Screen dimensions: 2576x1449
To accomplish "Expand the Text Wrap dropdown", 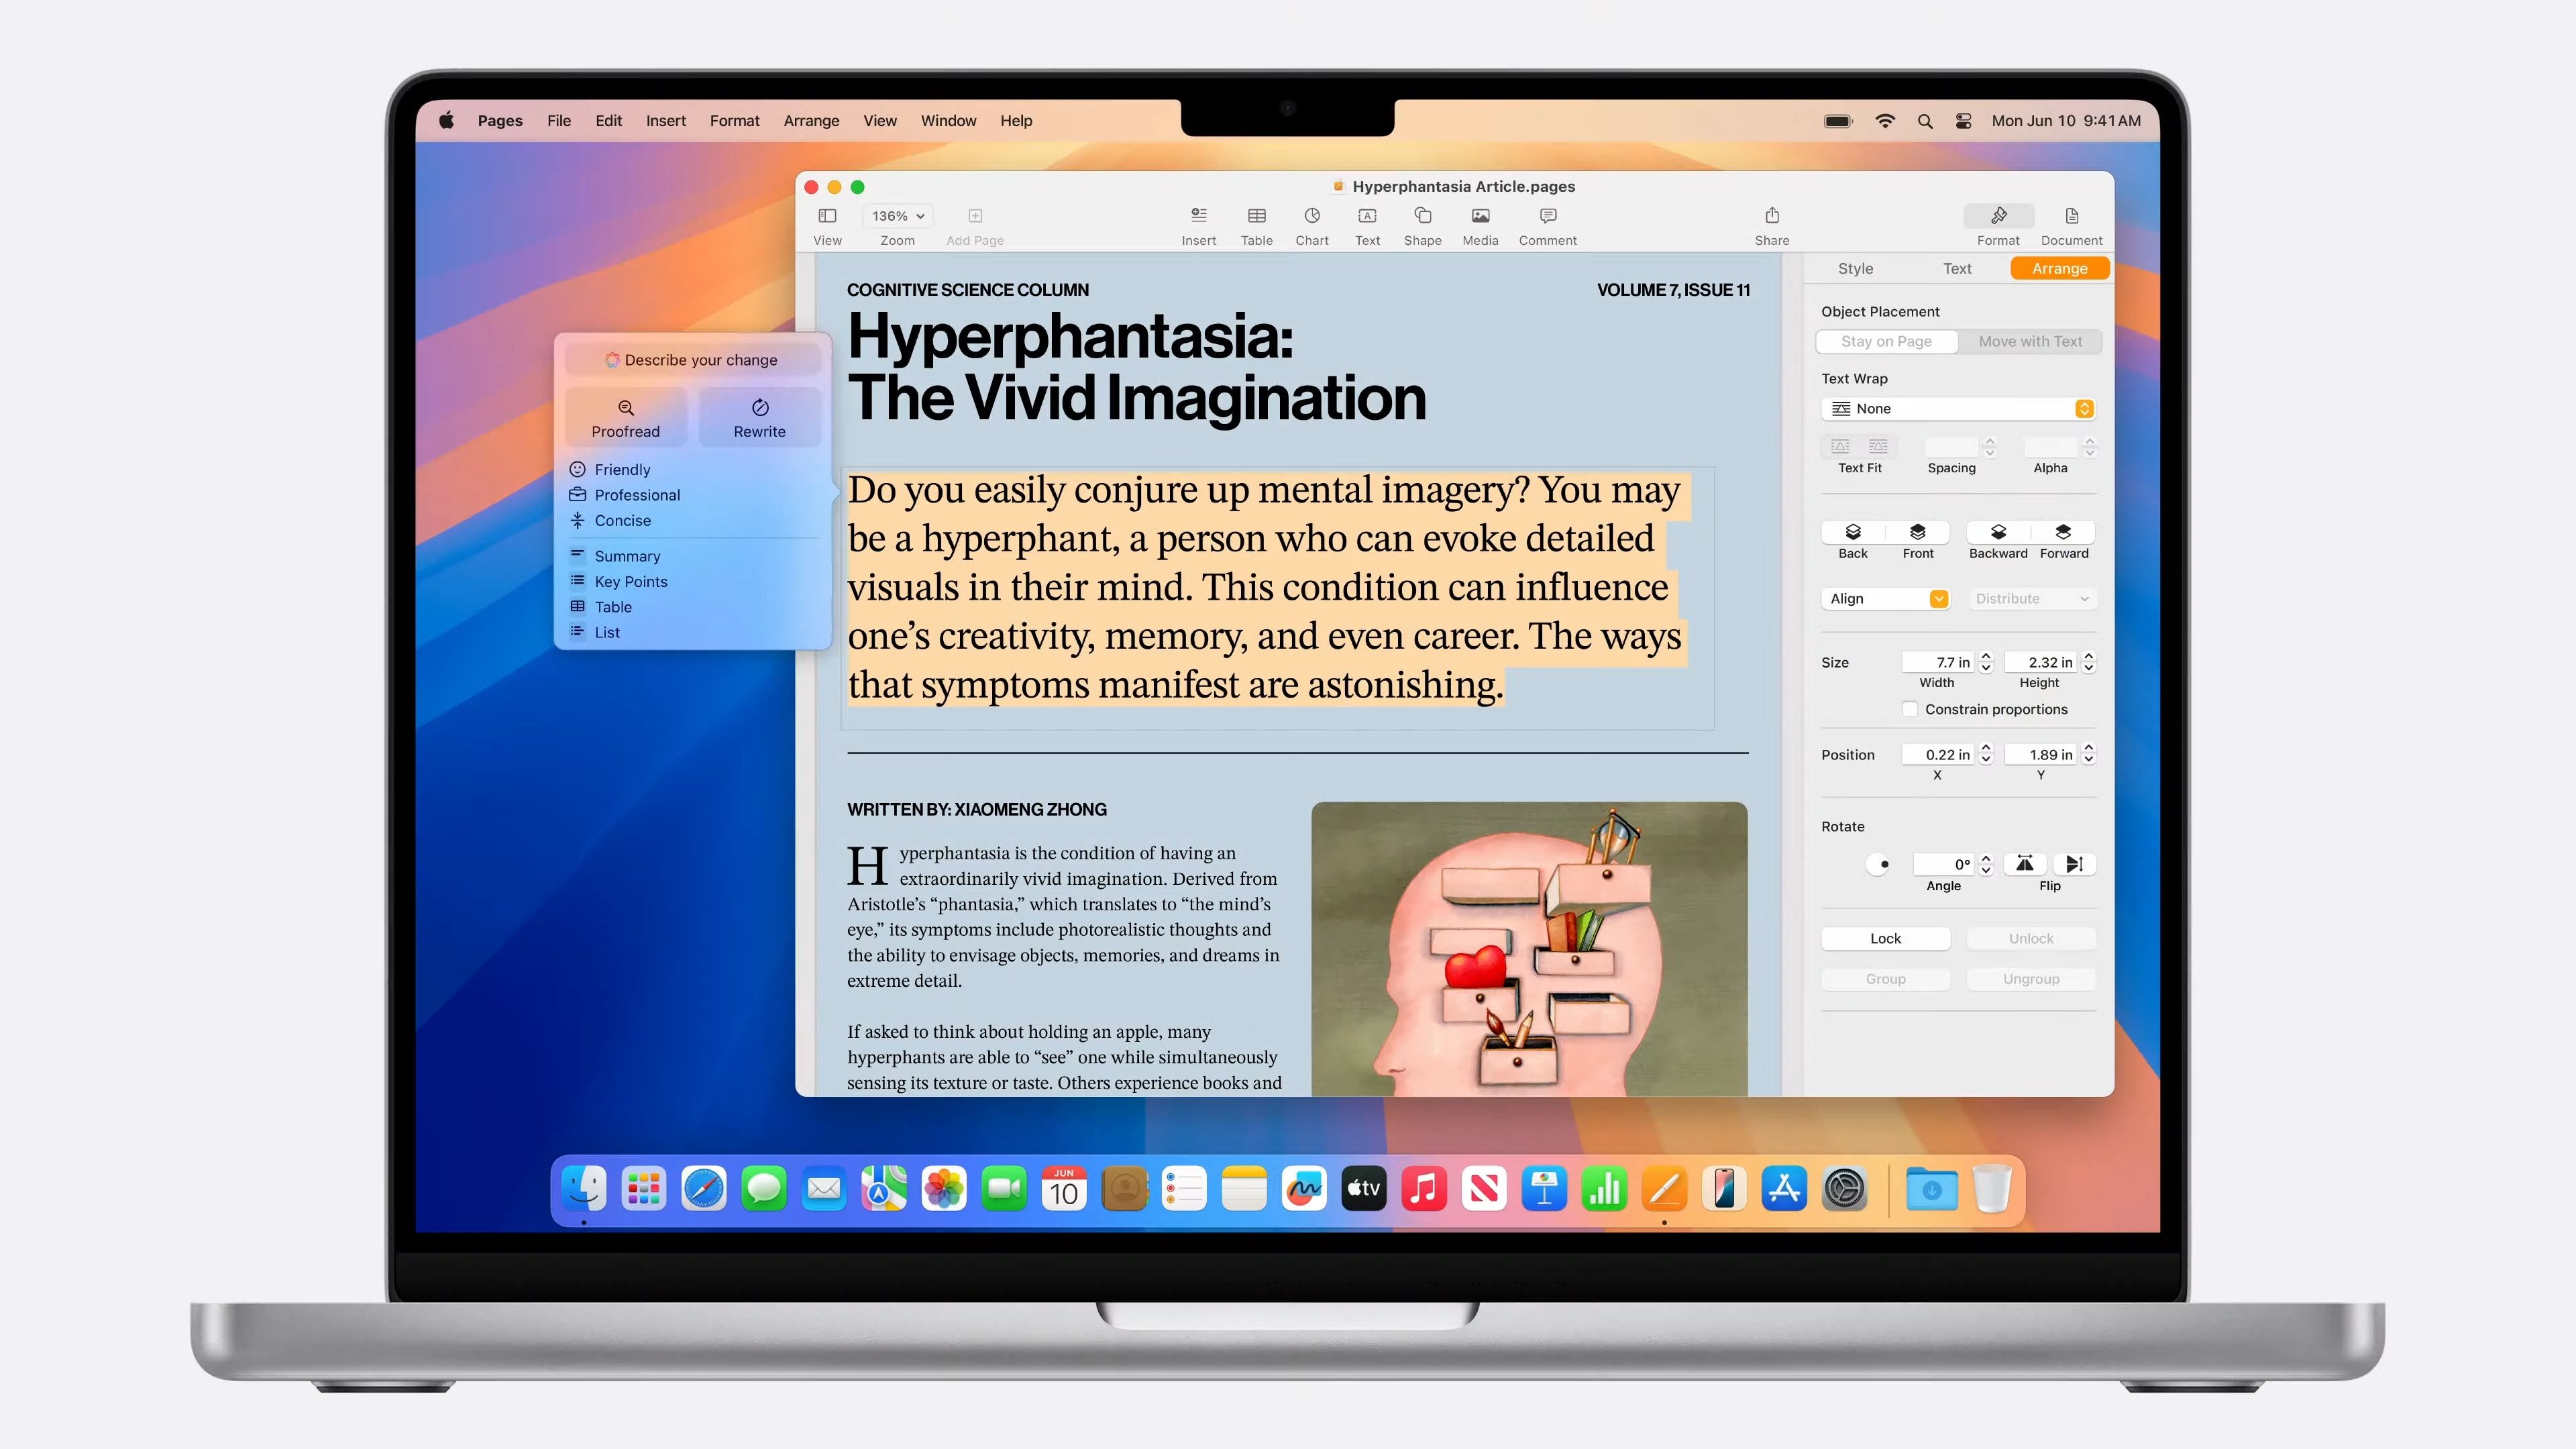I will 1959,409.
